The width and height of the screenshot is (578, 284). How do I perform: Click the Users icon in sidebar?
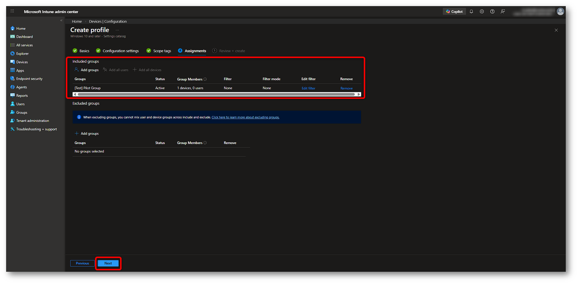click(13, 104)
